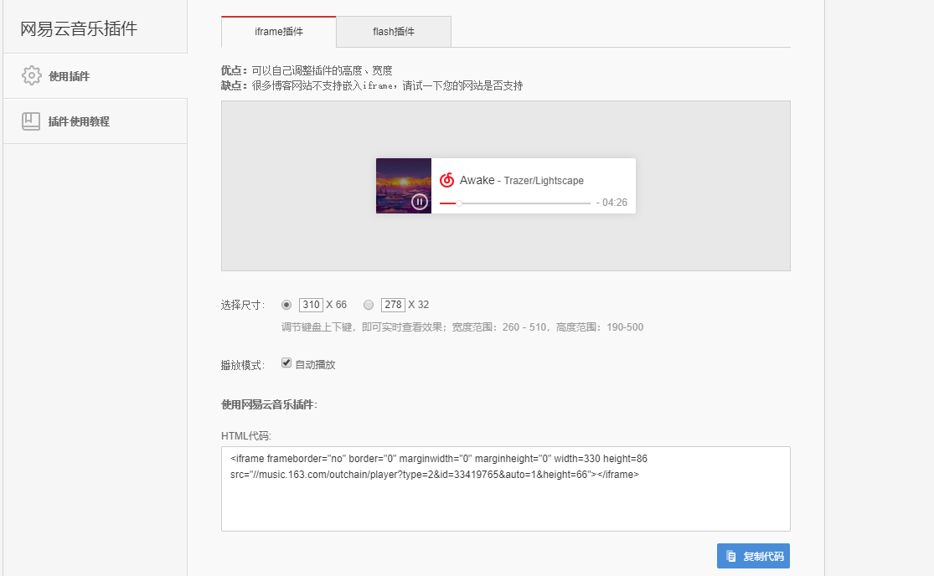The height and width of the screenshot is (576, 934).
Task: Choose the 278 X 32 size radio button
Action: [369, 305]
